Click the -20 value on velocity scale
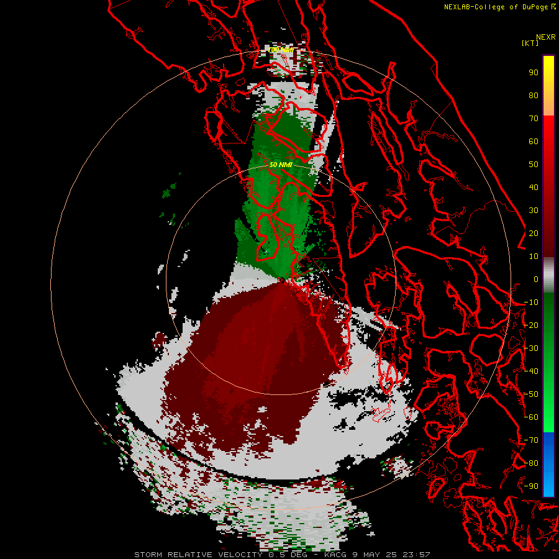This screenshot has width=559, height=559. click(x=531, y=325)
